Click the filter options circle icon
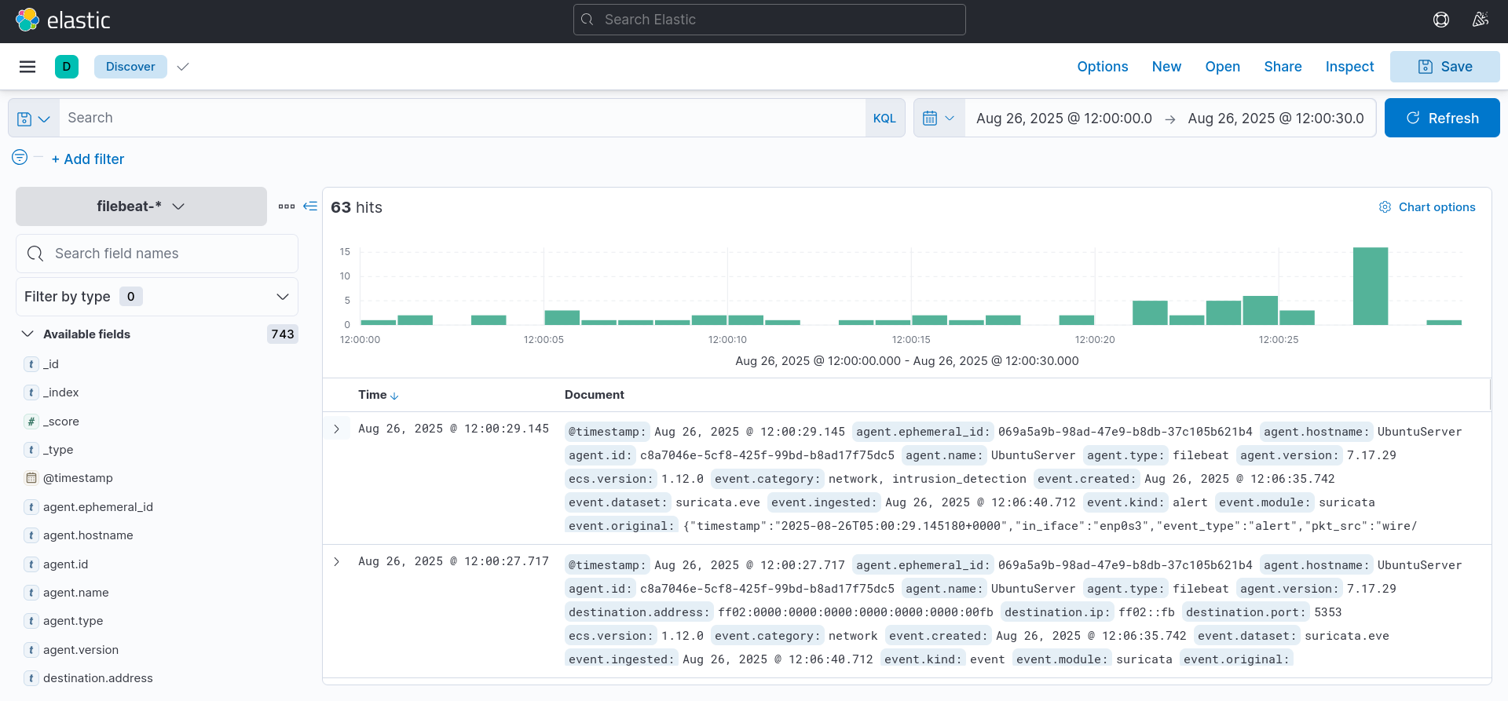The height and width of the screenshot is (701, 1508). (20, 157)
